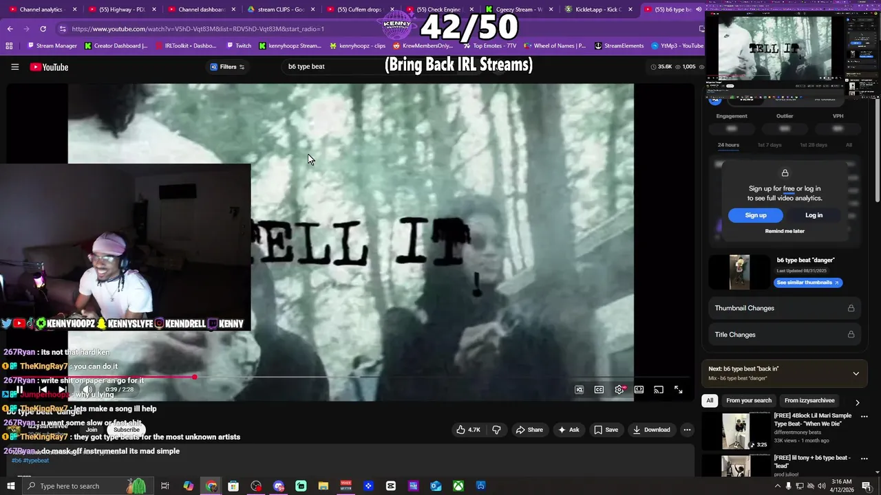The width and height of the screenshot is (881, 495).
Task: Reload the page with refresh icon
Action: 43,29
